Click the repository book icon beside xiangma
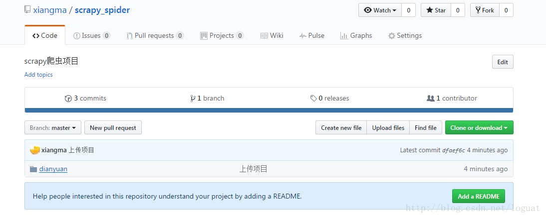Image resolution: width=546 pixels, height=218 pixels. coord(27,10)
